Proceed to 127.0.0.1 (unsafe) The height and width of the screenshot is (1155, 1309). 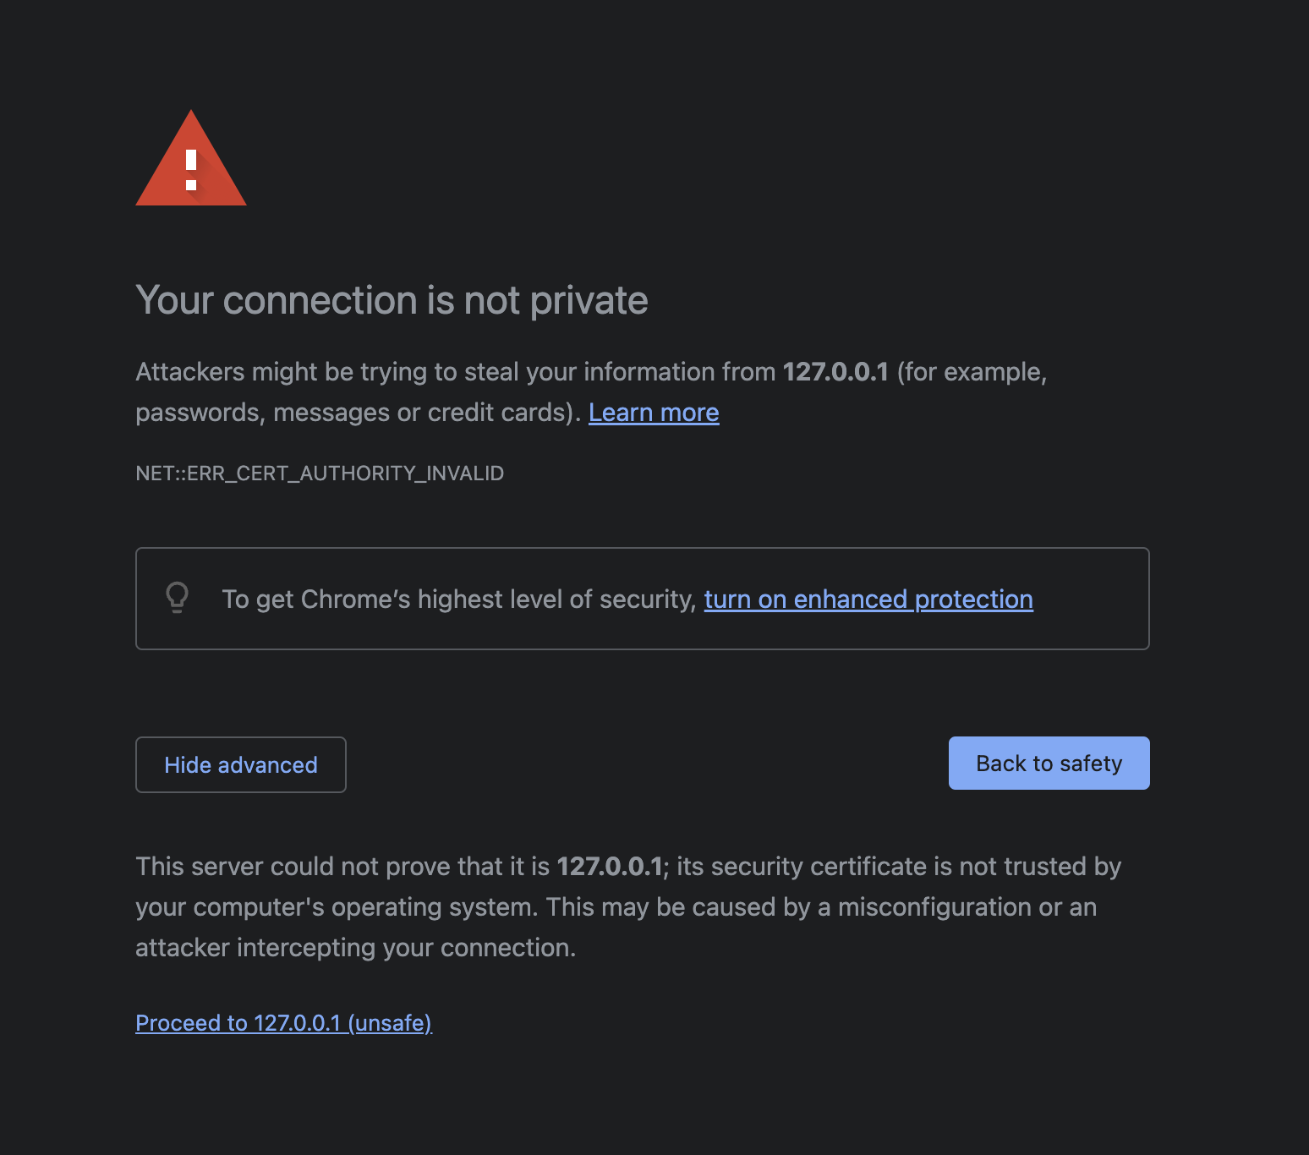[x=283, y=1023]
